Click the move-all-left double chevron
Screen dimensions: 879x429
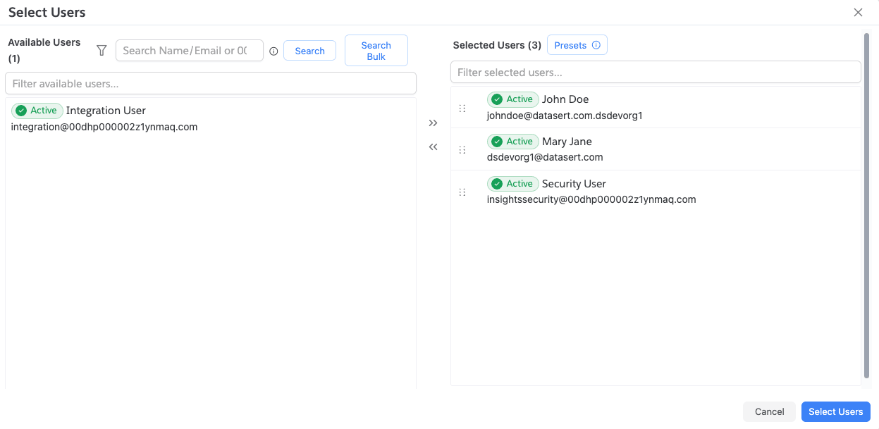[x=433, y=147]
